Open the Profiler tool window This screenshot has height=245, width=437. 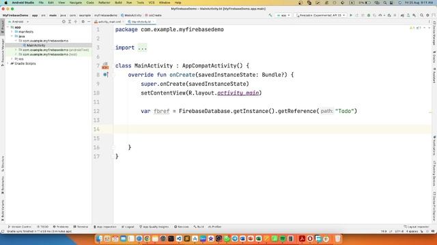click(x=215, y=227)
